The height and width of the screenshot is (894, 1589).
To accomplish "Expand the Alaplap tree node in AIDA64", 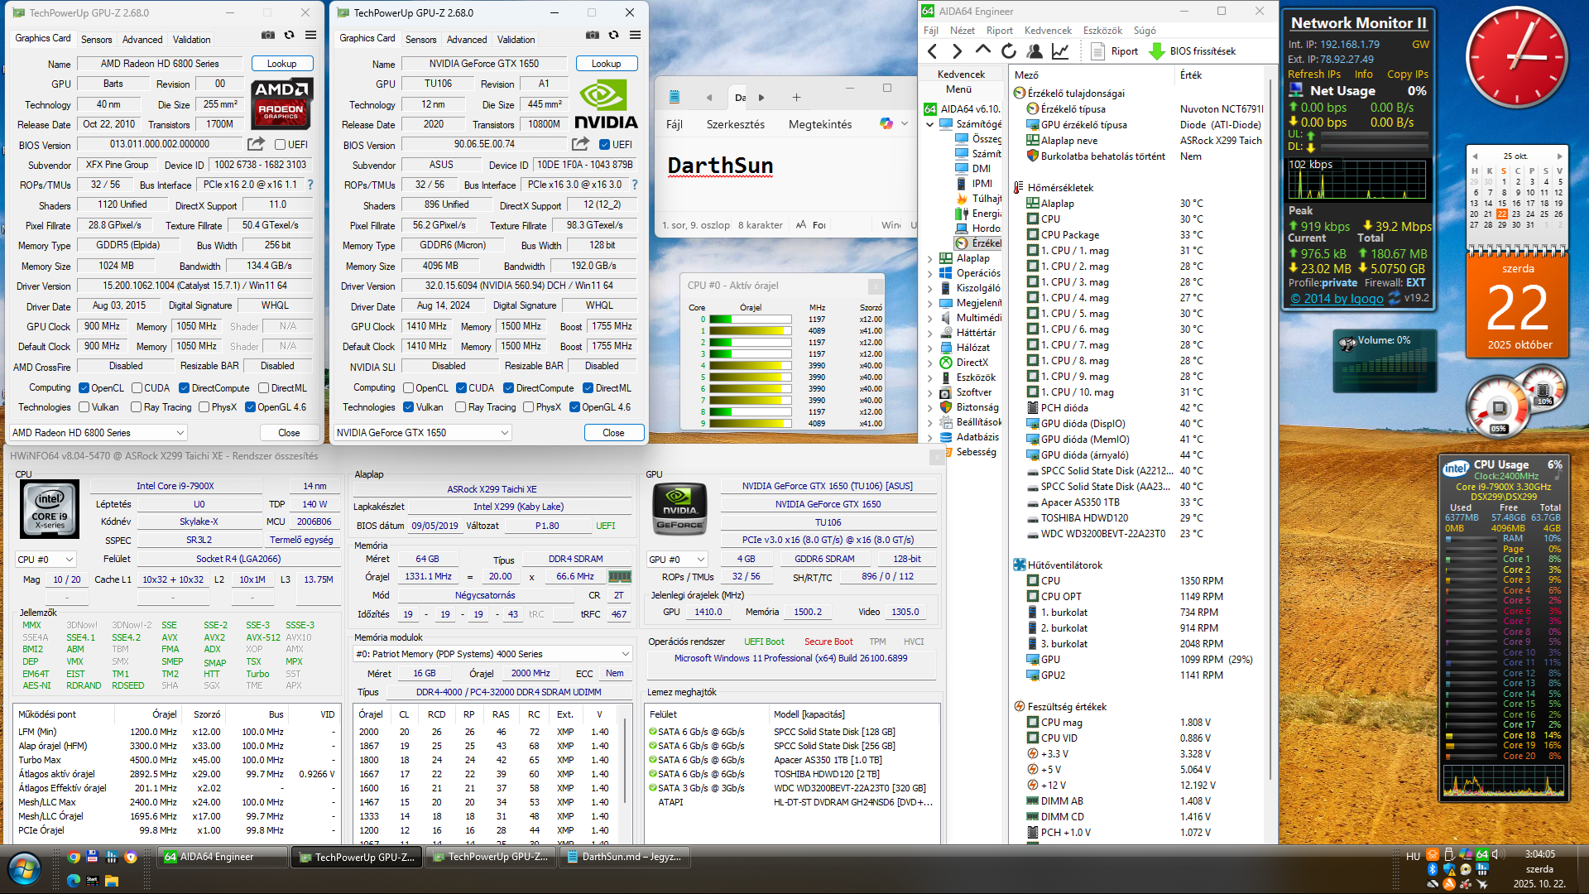I will point(929,258).
